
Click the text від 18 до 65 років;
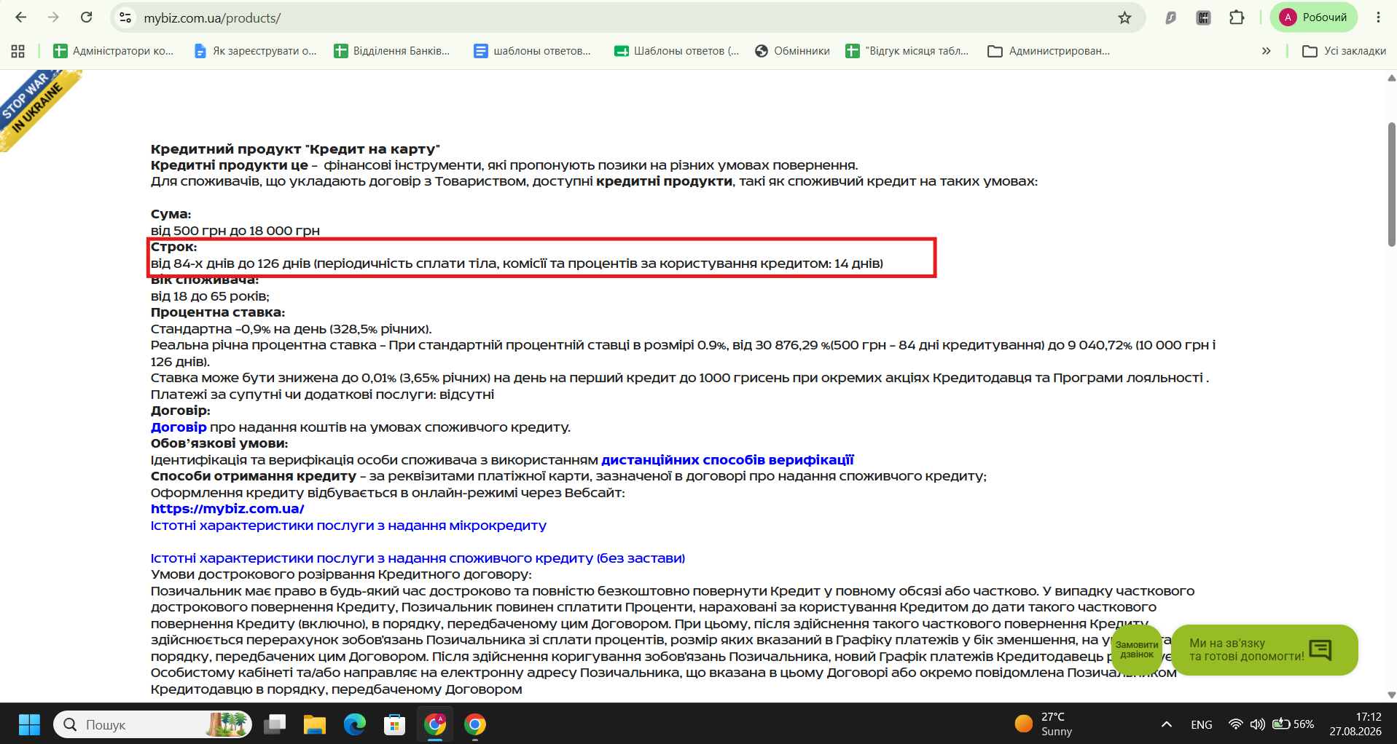pyautogui.click(x=210, y=296)
